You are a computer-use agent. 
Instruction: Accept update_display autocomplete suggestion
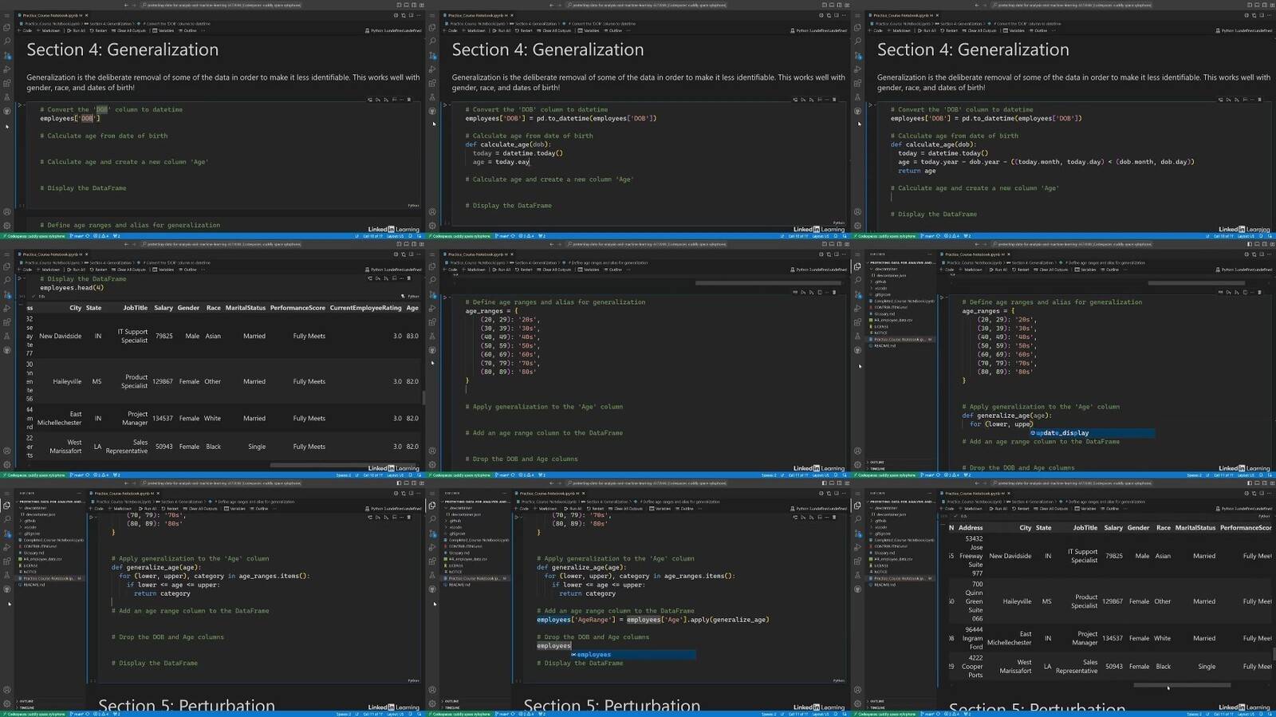(x=1091, y=433)
